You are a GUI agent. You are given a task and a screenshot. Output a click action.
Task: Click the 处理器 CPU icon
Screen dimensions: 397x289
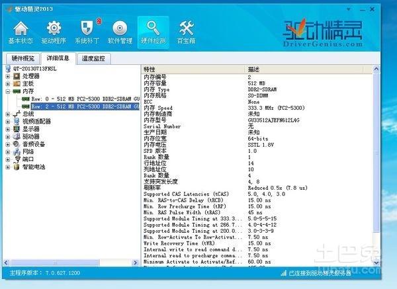click(x=17, y=76)
